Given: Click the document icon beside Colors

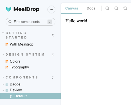Looking at the screenshot, I should tap(7, 62).
